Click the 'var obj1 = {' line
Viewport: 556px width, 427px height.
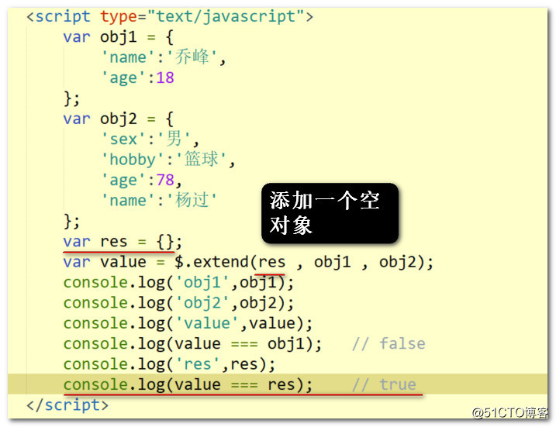[119, 37]
